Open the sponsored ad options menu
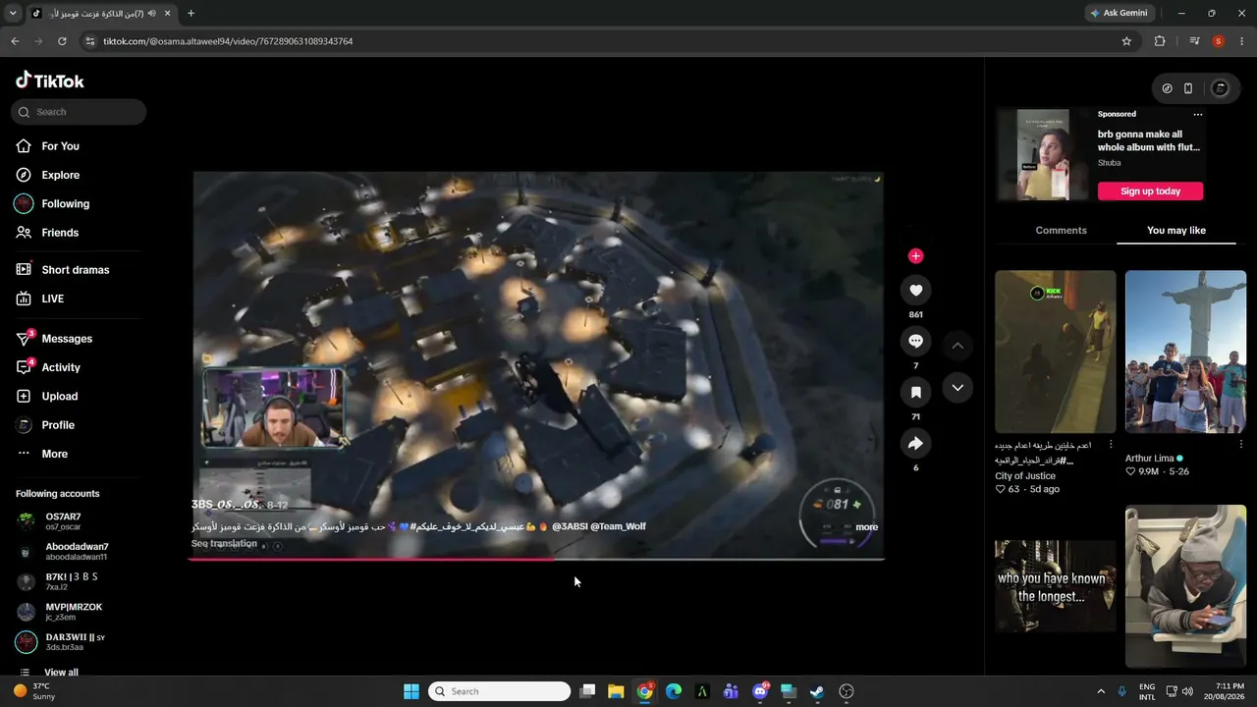 click(1197, 114)
